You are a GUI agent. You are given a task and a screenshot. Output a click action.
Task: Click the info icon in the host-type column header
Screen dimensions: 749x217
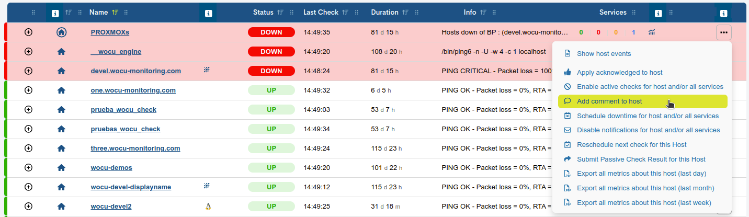[55, 13]
